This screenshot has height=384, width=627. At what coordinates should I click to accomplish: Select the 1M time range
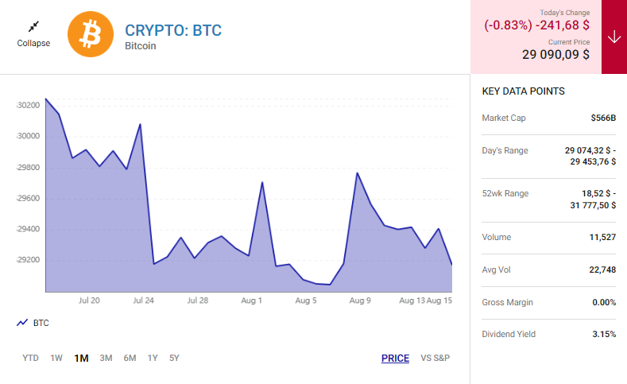[x=81, y=358]
